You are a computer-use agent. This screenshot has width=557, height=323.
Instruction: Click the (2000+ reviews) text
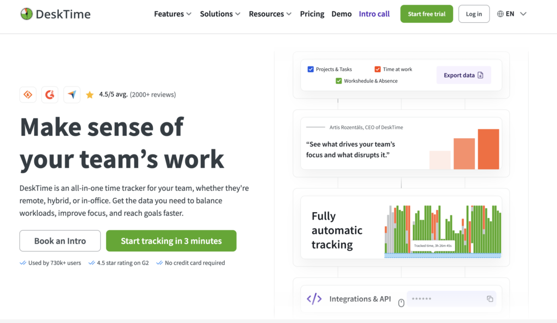[153, 95]
